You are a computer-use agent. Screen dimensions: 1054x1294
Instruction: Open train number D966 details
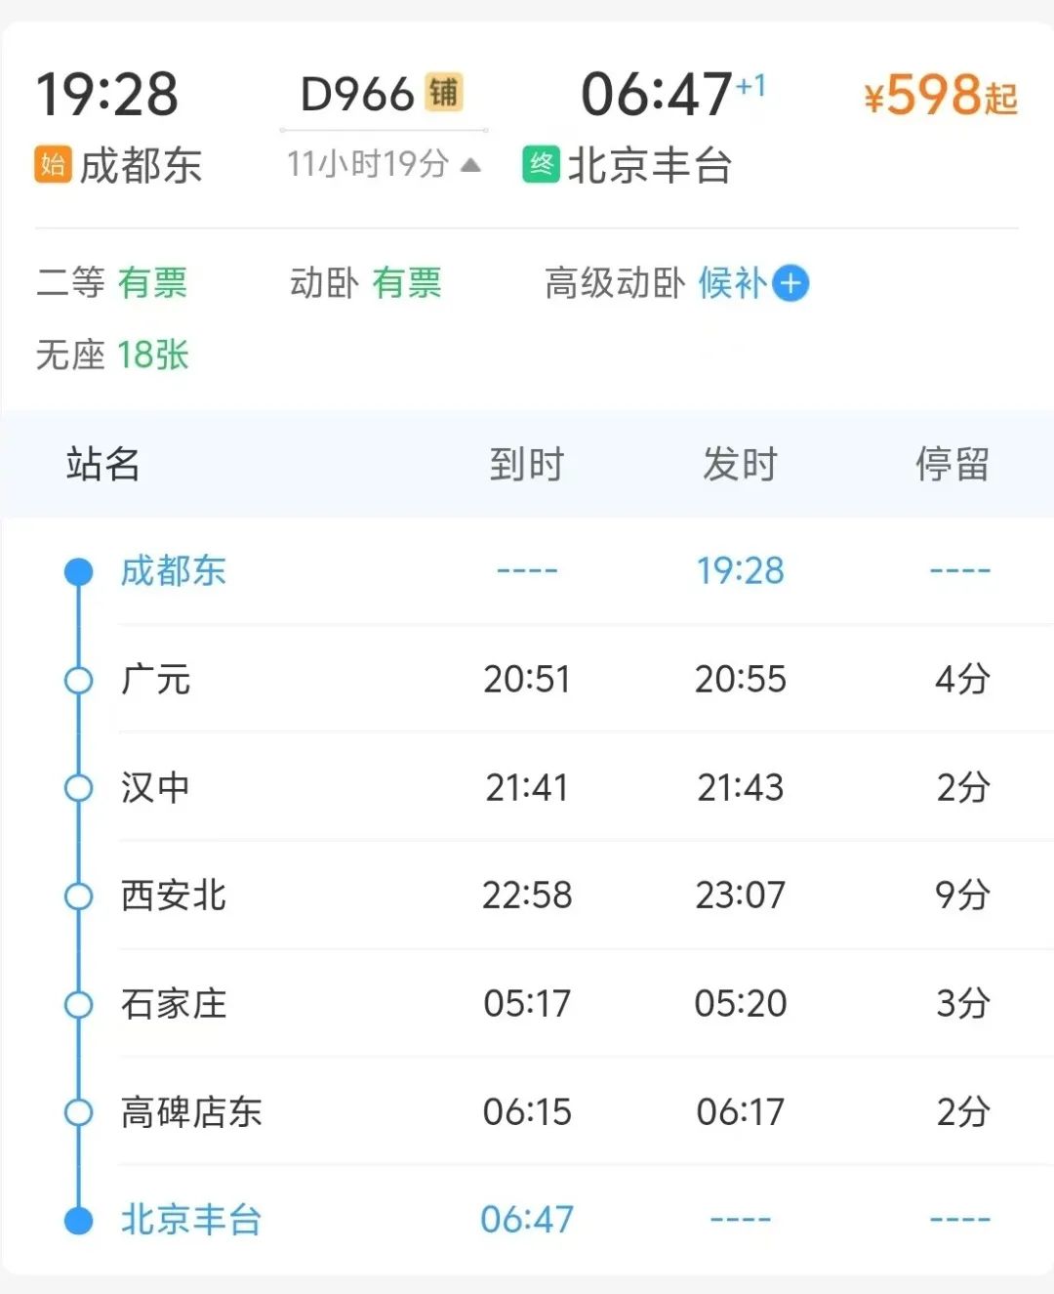pos(358,95)
